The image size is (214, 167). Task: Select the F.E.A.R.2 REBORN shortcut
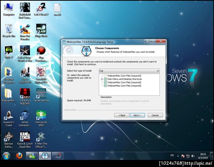(x=25, y=97)
